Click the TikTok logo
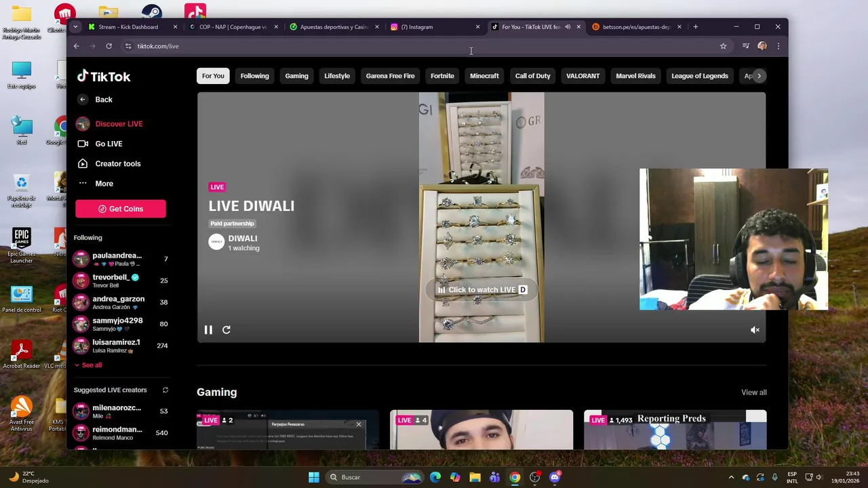Screen dimensions: 868x488 [103, 77]
